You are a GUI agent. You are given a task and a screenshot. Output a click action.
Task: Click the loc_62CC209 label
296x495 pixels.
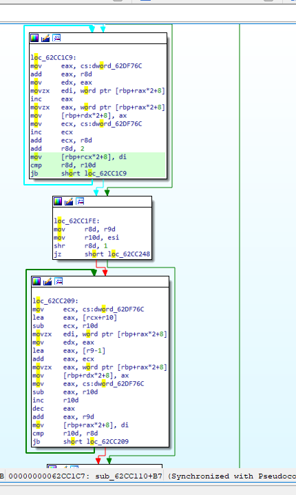tap(56, 301)
